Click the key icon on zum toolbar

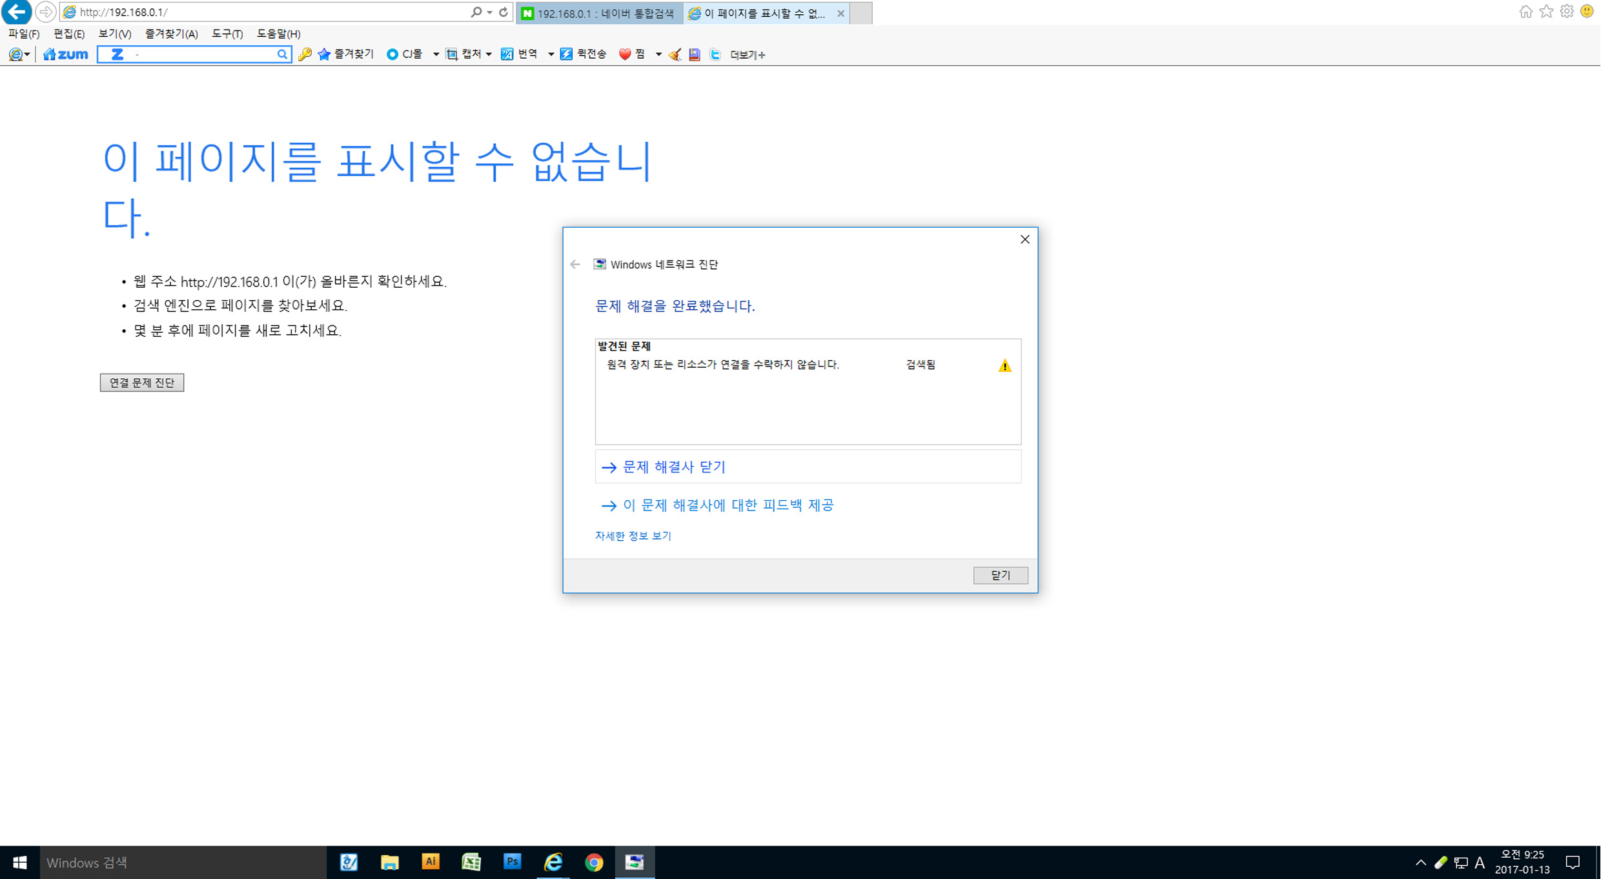pos(305,54)
